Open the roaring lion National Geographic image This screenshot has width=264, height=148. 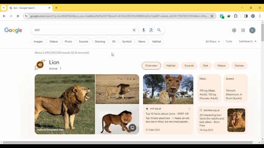click(65, 104)
